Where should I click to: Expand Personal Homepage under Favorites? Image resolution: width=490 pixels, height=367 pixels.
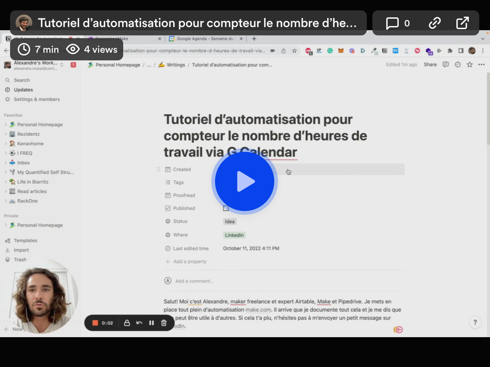point(6,125)
